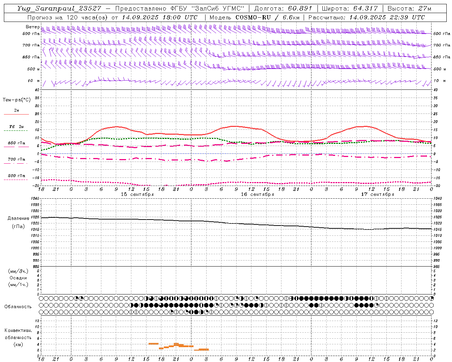Click the Тем-ра(°C) axis label
Viewport: 452px width, 362px height.
(x=17, y=100)
